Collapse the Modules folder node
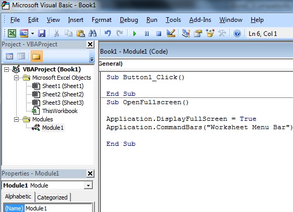The height and width of the screenshot is (212, 293). point(17,119)
